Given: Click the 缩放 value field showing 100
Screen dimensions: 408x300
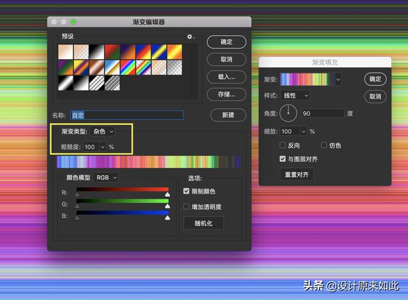Looking at the screenshot, I should pyautogui.click(x=290, y=132).
